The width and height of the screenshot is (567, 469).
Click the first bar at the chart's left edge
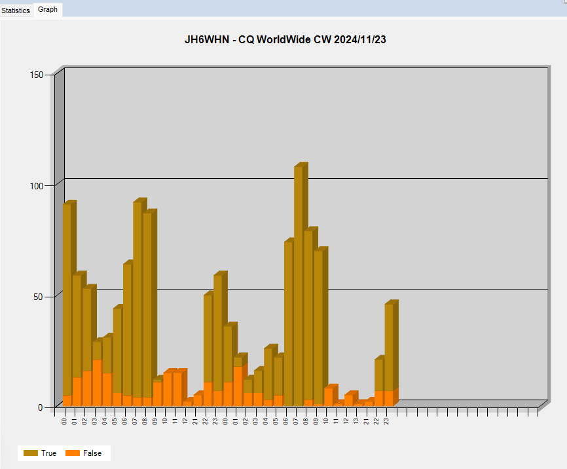pos(67,295)
